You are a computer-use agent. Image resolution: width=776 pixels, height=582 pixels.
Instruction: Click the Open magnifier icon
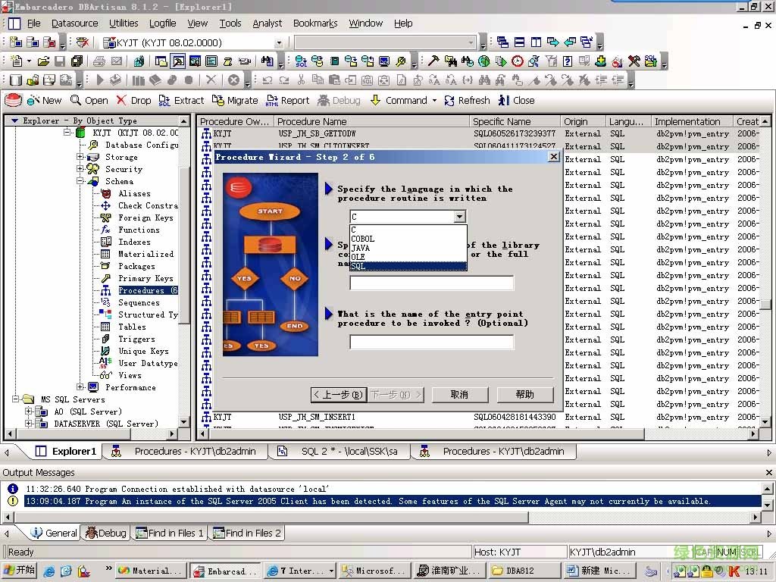pos(76,100)
